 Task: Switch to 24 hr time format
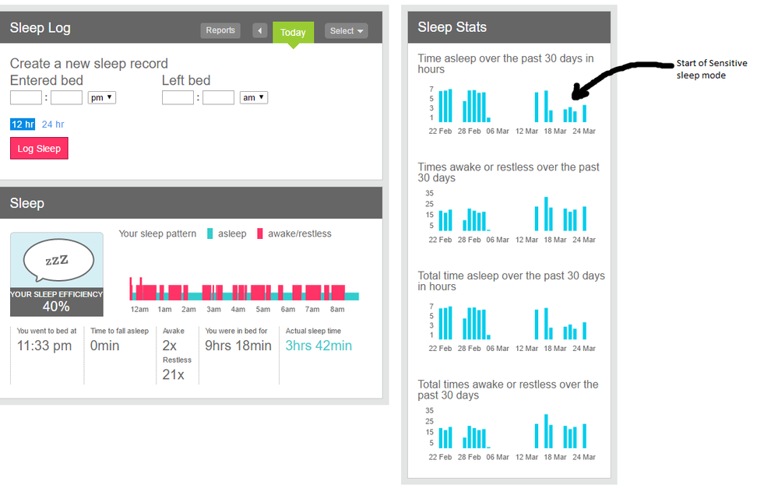[53, 125]
